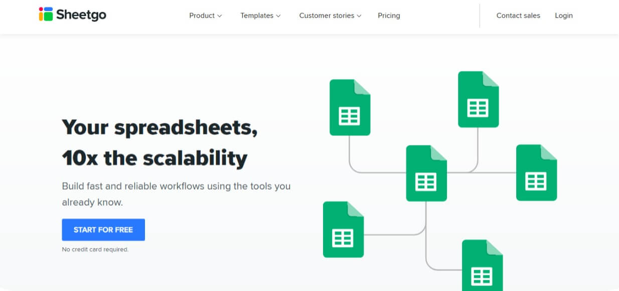Click the 'Build fast and reliable workflows' subheading
619x291 pixels.
176,194
